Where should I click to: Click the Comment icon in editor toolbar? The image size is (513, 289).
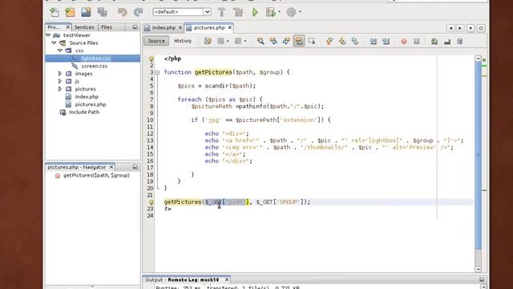[434, 41]
